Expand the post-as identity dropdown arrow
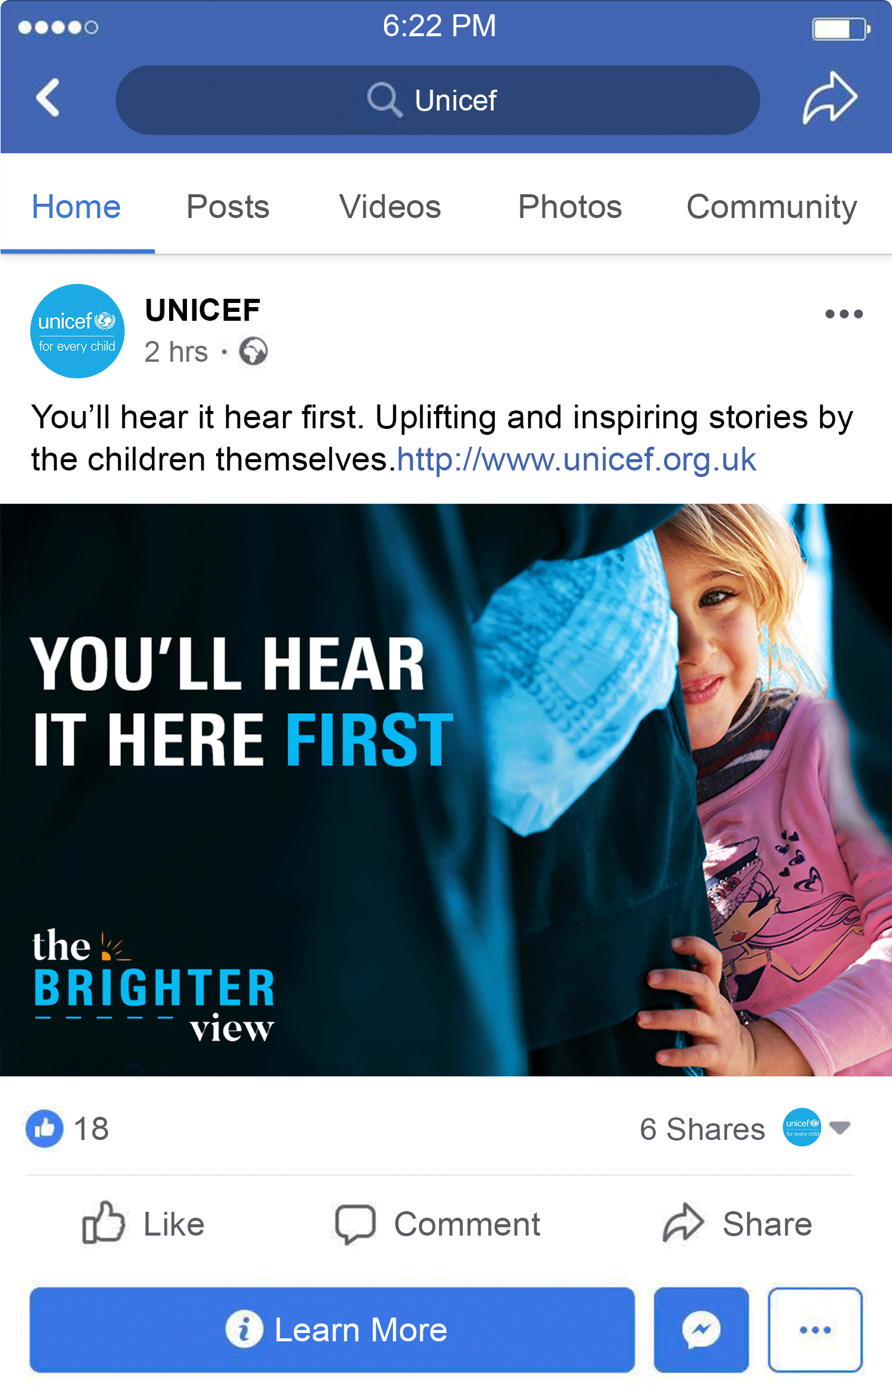 840,1126
